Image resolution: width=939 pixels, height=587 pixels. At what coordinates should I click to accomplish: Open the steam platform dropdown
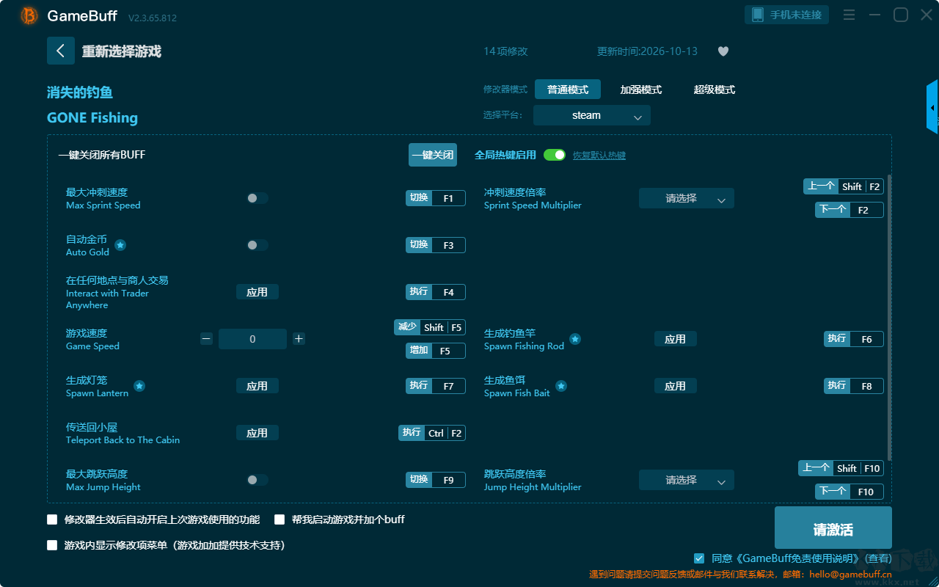tap(592, 115)
